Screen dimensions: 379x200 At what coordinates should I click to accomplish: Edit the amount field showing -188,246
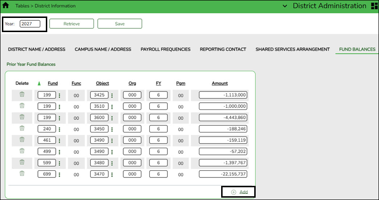[223, 129]
